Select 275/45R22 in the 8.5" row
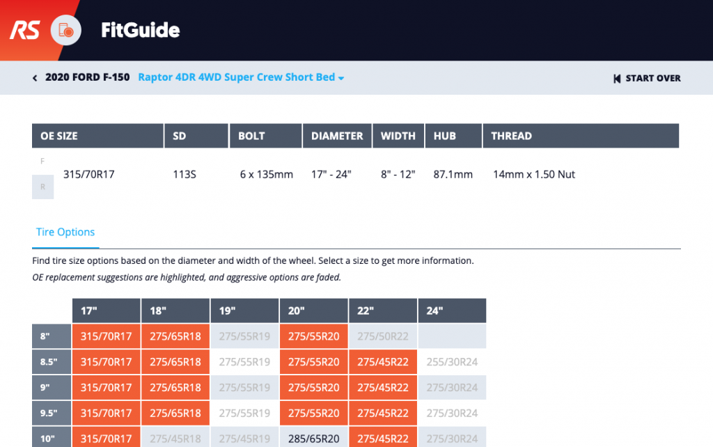713x447 pixels. click(383, 361)
